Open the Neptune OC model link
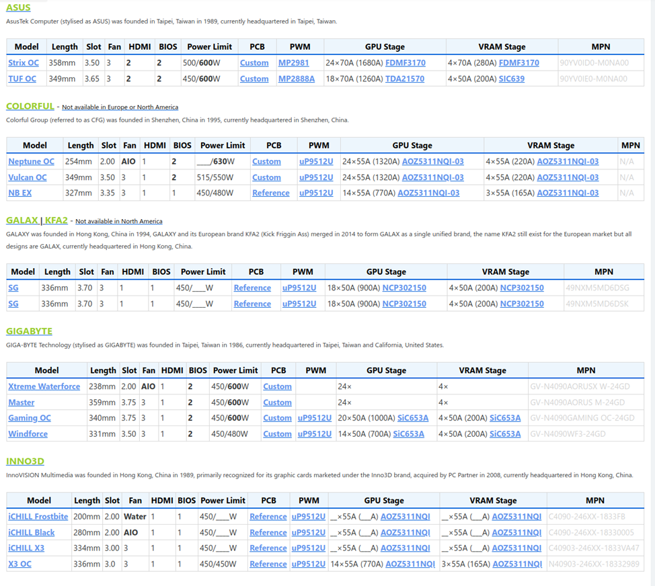655x586 pixels. (x=31, y=161)
